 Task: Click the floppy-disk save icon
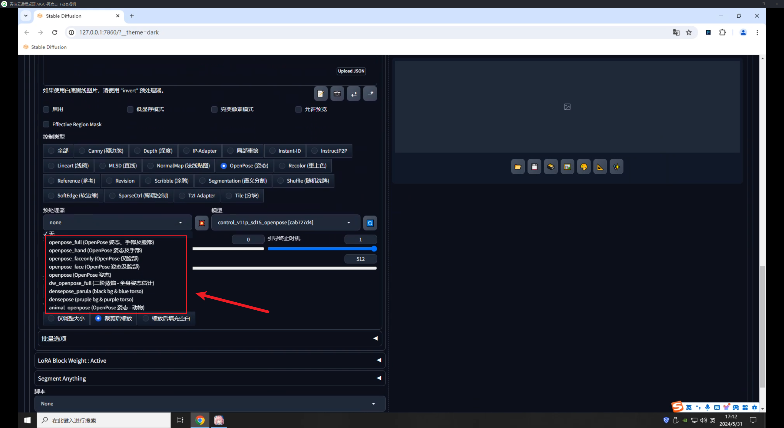[534, 167]
